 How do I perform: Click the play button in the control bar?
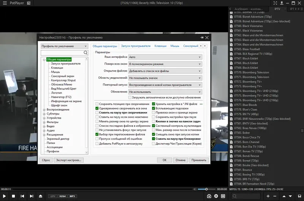click(4, 196)
